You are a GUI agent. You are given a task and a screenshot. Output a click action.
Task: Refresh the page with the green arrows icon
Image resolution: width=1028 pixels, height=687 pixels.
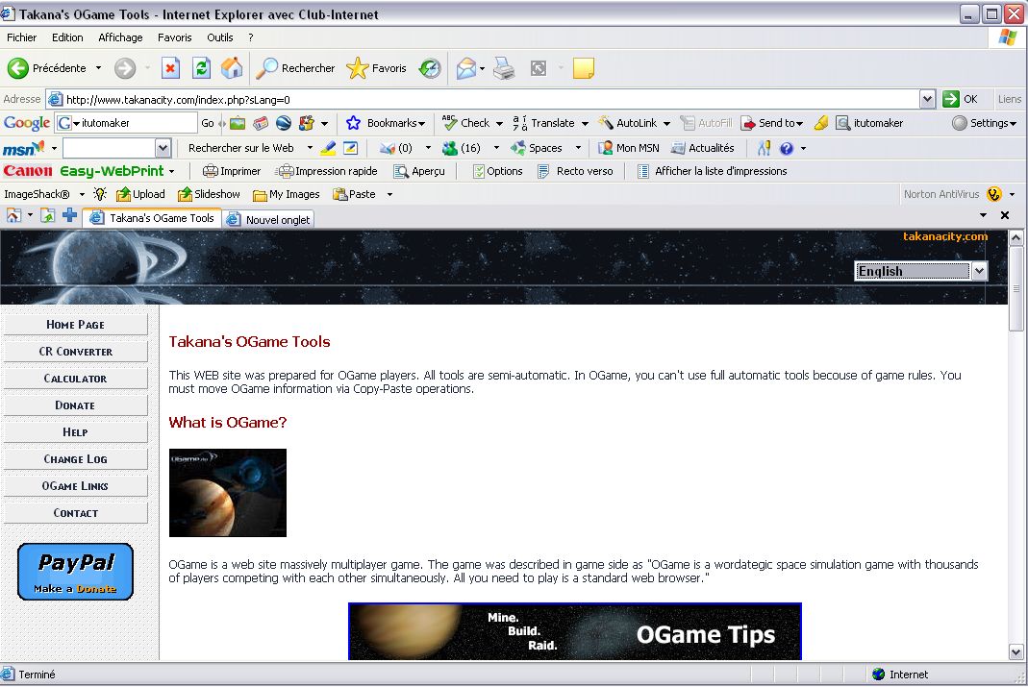[201, 68]
